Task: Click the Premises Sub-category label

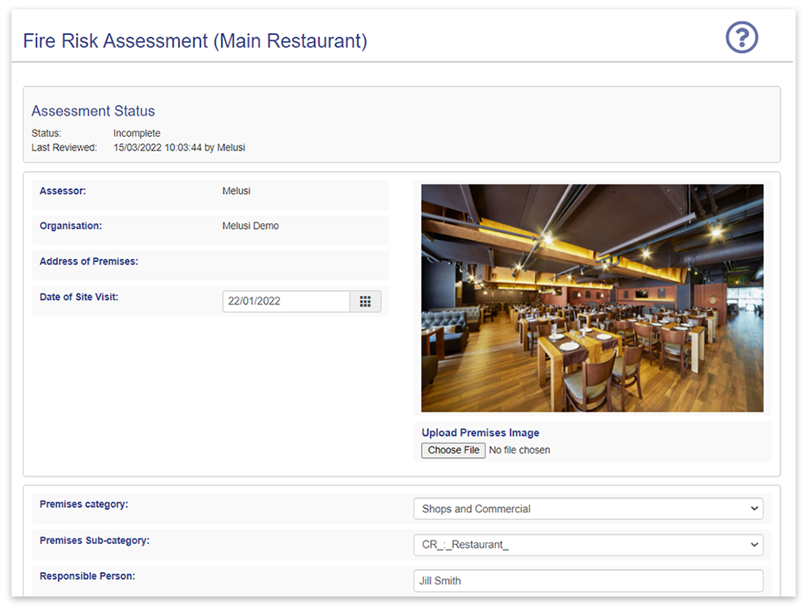Action: coord(95,541)
